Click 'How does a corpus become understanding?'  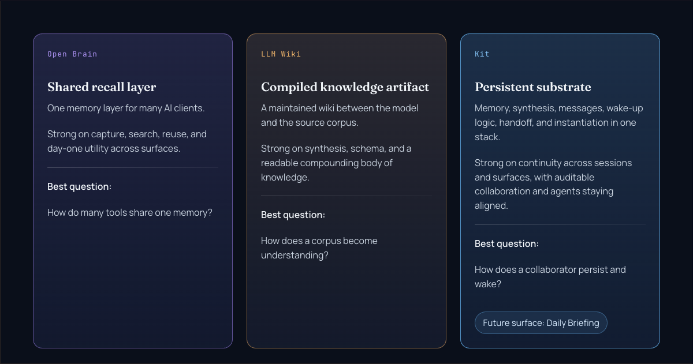(319, 248)
